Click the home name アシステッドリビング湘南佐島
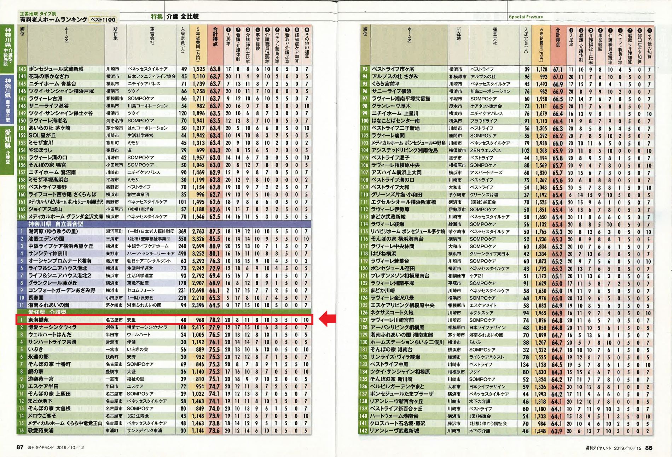 (x=405, y=150)
